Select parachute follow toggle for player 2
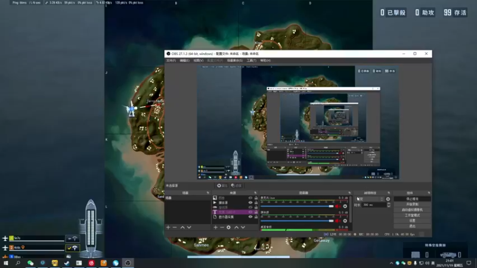The image size is (477, 268). (x=72, y=248)
